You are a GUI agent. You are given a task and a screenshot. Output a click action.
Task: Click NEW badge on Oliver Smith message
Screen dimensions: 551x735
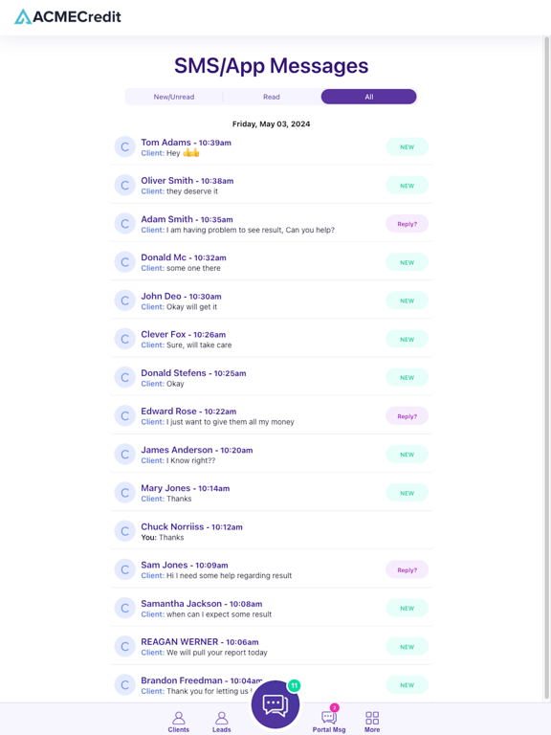(x=407, y=186)
